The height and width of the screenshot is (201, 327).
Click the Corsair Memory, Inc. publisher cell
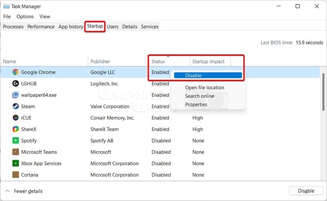(x=112, y=118)
